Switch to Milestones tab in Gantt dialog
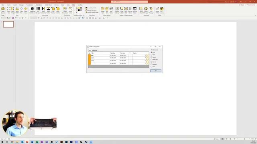 [x=94, y=50]
